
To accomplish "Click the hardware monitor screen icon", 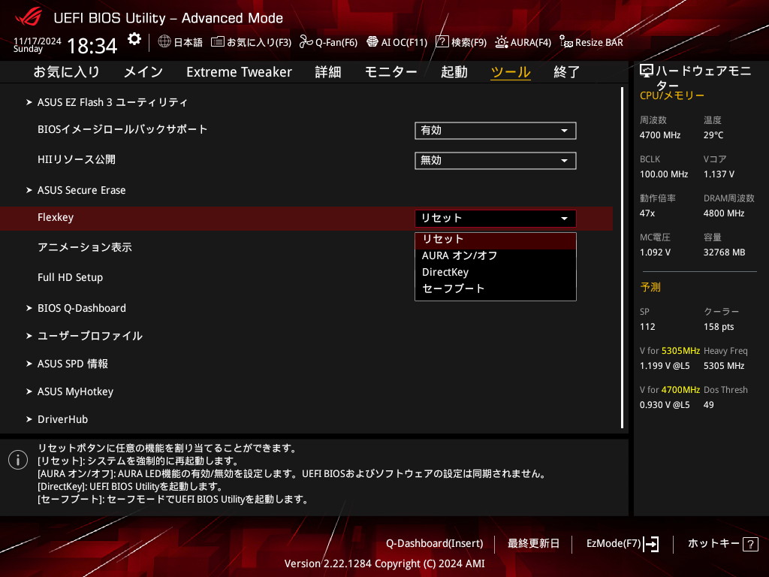I will (x=647, y=71).
